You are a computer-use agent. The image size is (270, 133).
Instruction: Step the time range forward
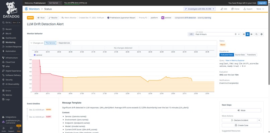[x=252, y=34]
